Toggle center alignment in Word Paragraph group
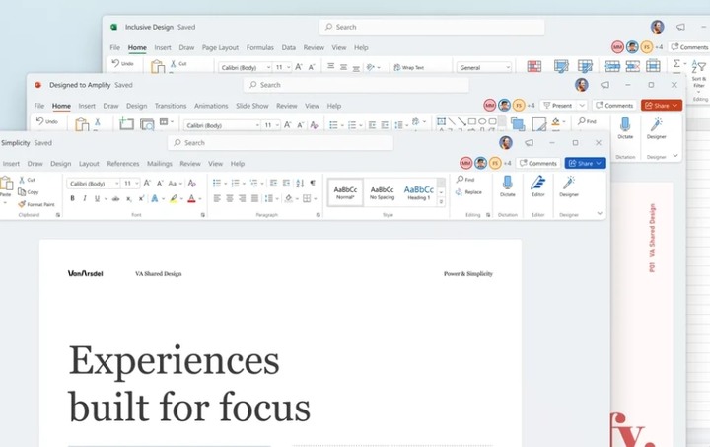 [230, 198]
